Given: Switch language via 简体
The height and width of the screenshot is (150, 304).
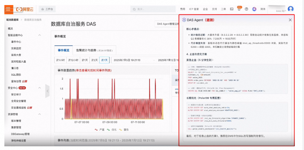Looking at the screenshot, I should pyautogui.click(x=263, y=9).
